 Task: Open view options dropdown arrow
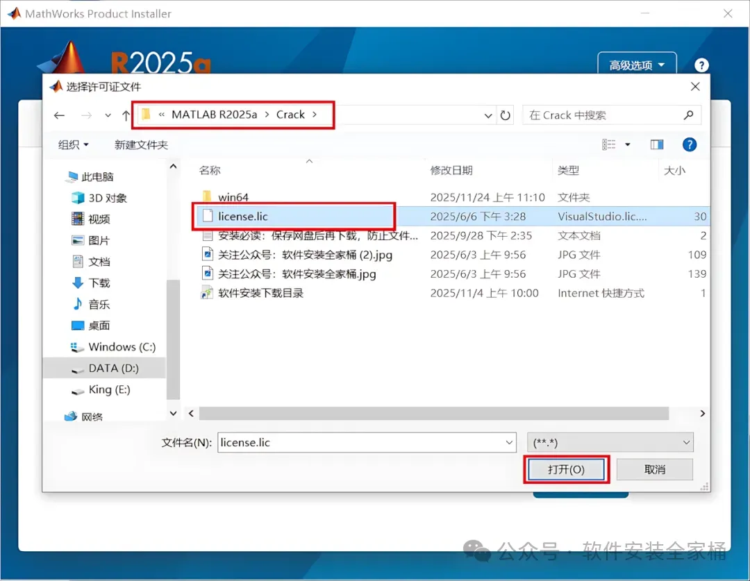tap(628, 144)
